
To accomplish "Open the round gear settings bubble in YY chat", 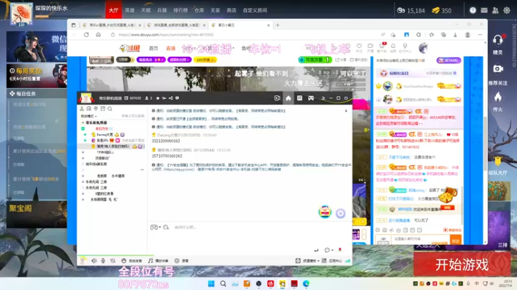I will [341, 213].
